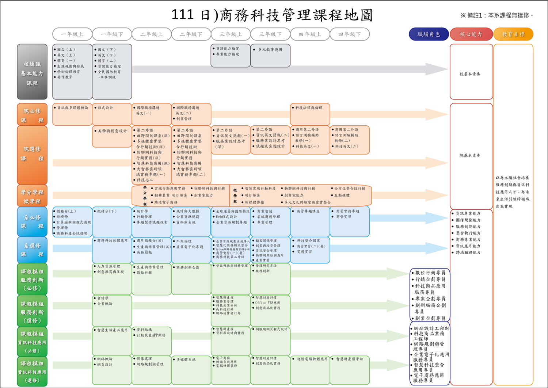Select 課程模組服務創新（選修）row label

coord(32,311)
